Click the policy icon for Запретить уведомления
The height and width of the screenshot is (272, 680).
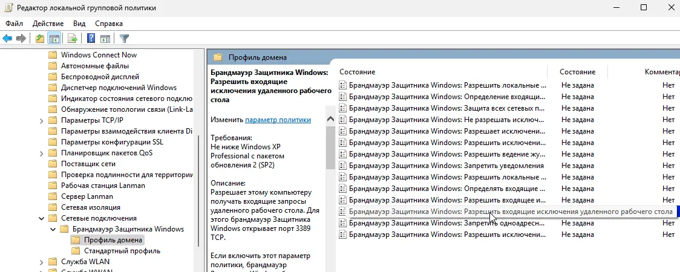(342, 166)
